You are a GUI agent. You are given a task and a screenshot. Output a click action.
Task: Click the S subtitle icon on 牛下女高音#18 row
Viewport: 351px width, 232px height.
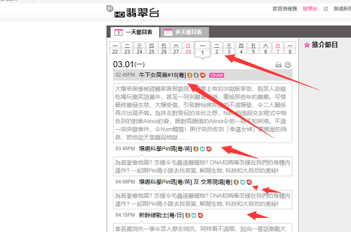point(190,75)
